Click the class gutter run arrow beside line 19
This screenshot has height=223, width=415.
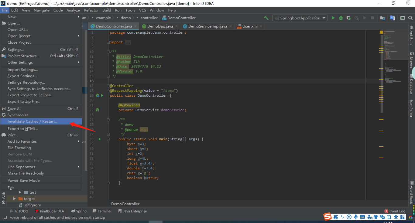point(102,95)
